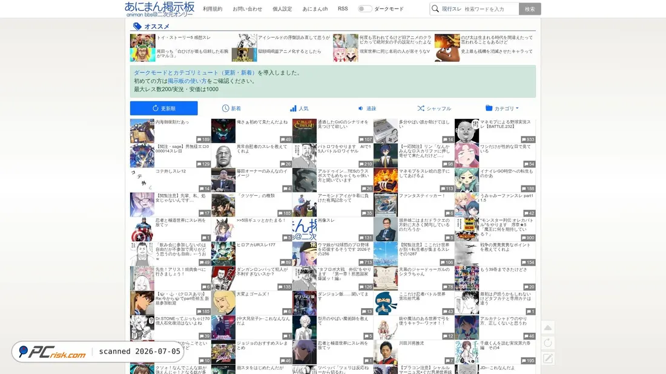Open the カテゴリ dropdown
666x374 pixels.
pyautogui.click(x=502, y=109)
